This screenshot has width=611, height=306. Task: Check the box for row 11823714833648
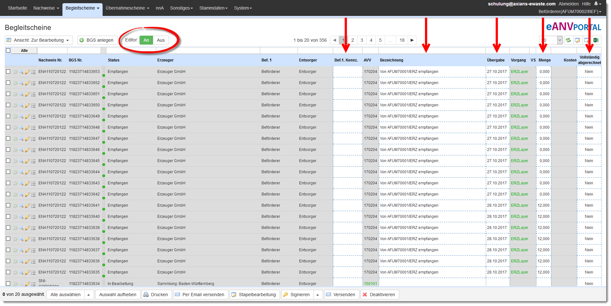tap(8, 127)
